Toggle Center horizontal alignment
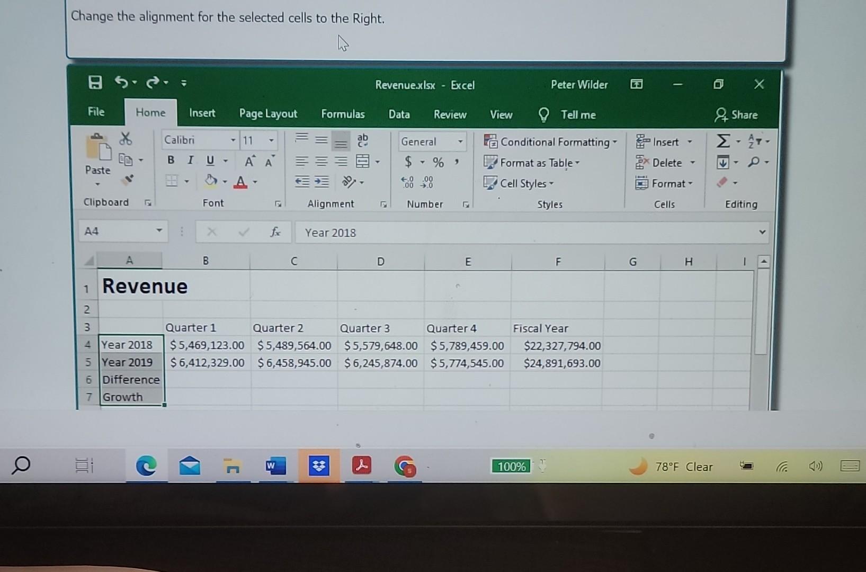This screenshot has height=572, width=866. [322, 161]
